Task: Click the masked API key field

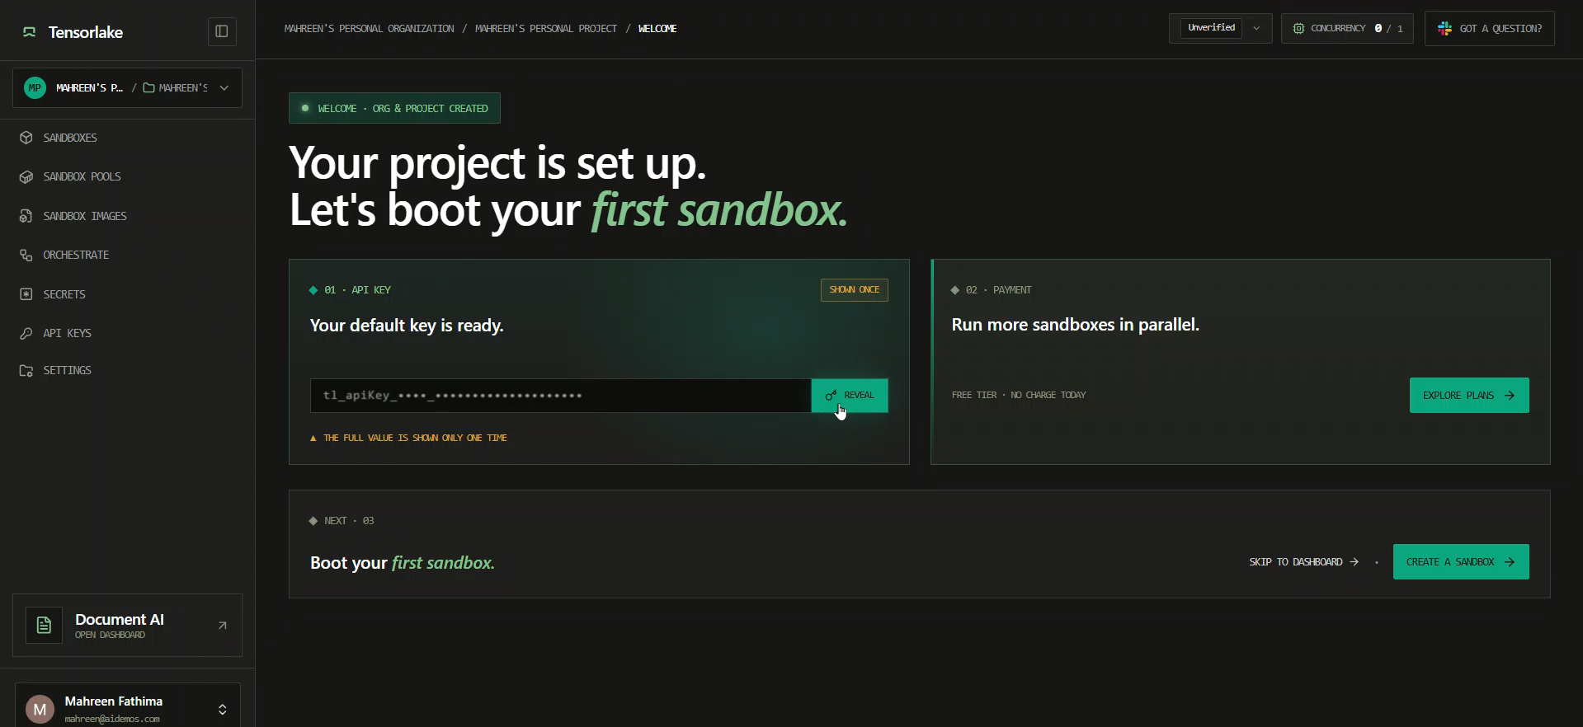Action: pyautogui.click(x=561, y=396)
